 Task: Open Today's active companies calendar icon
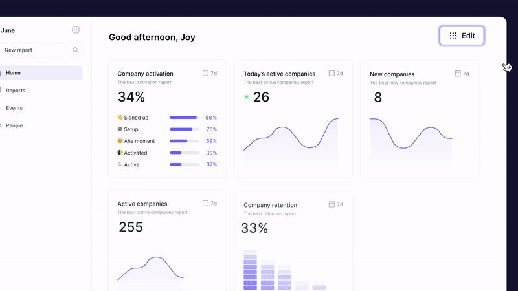(332, 73)
